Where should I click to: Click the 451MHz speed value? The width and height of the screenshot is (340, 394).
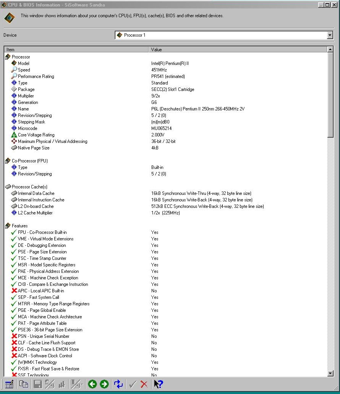pos(159,70)
